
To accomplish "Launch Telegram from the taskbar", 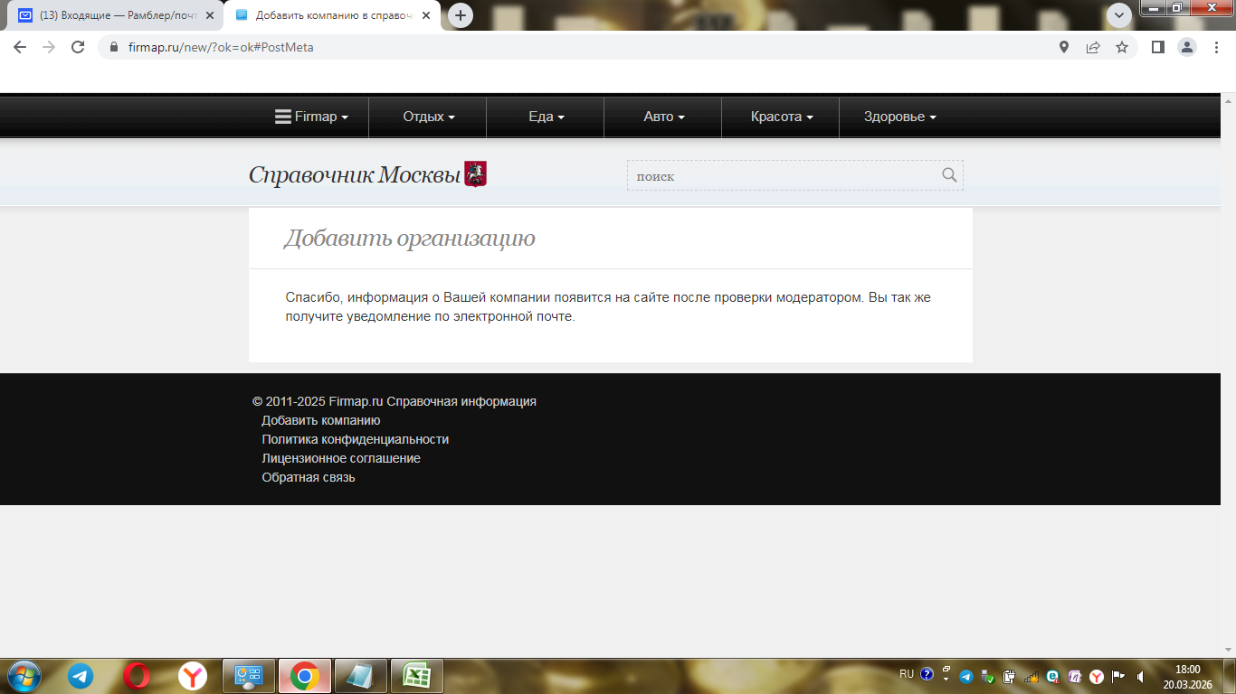I will click(x=81, y=676).
